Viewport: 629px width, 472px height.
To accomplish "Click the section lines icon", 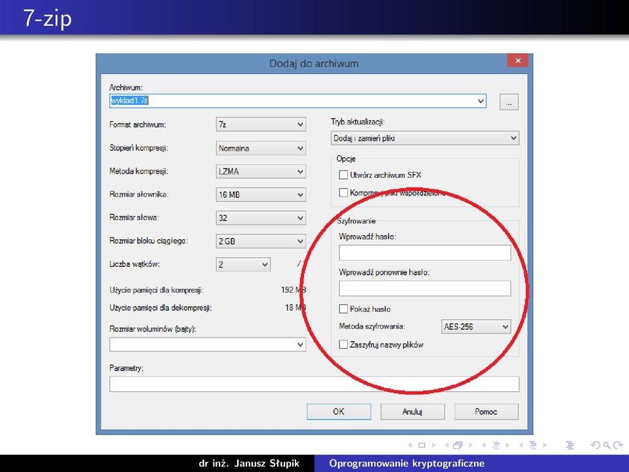I will [533, 445].
